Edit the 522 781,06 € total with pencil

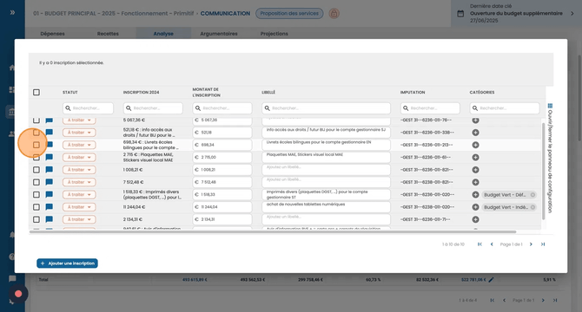point(491,280)
